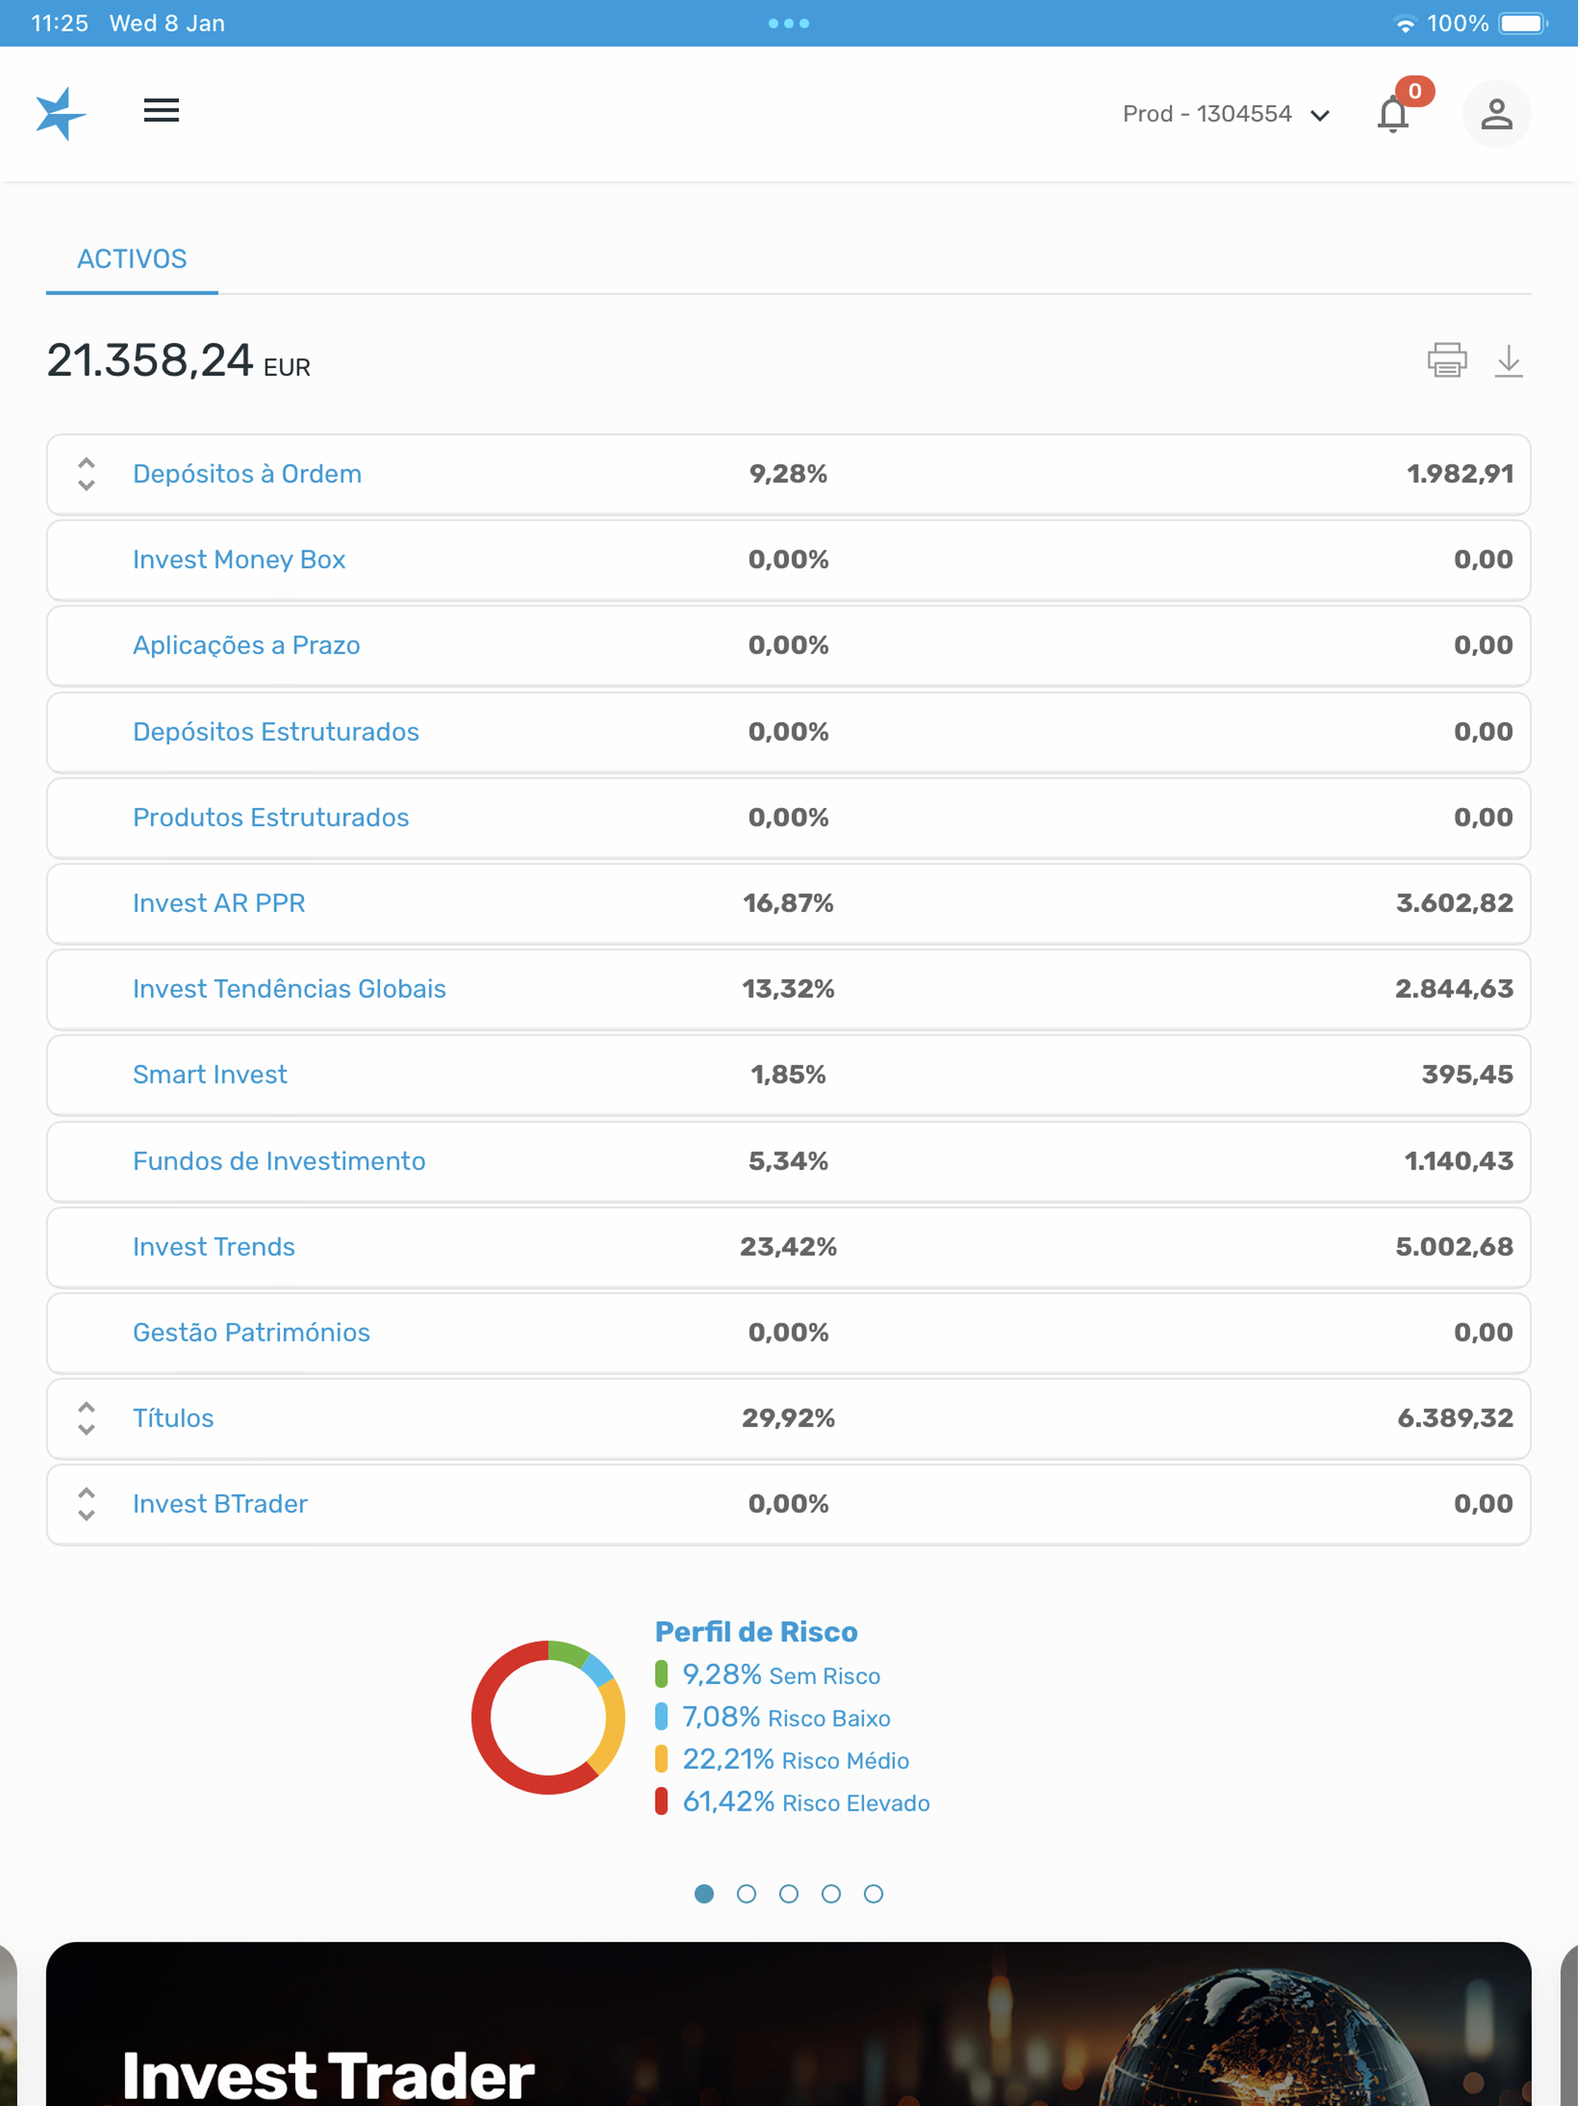Click the Depósitos à Ordem amount 1.982,91

click(1460, 474)
